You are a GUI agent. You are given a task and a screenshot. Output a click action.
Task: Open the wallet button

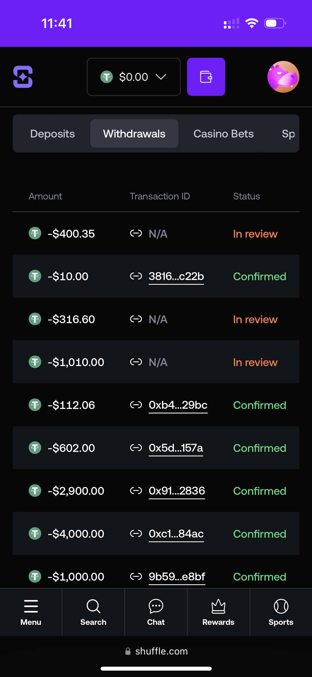coord(206,77)
